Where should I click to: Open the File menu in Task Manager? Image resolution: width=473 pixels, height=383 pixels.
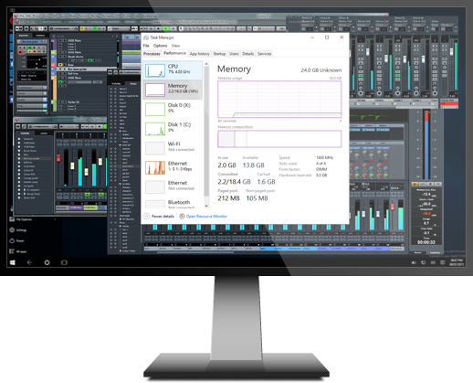point(146,46)
